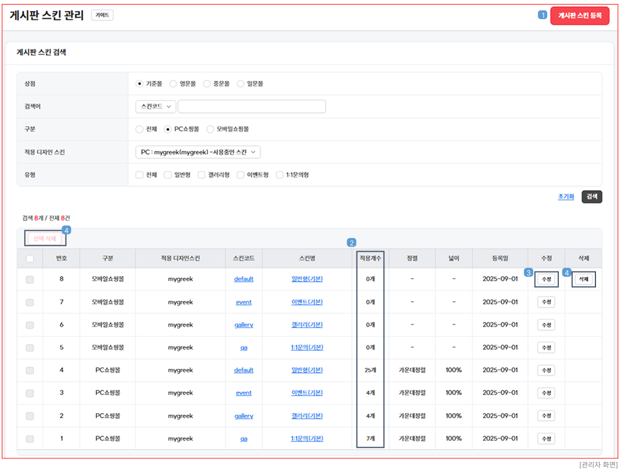Open the gallery skin code link for row 6

(x=244, y=325)
